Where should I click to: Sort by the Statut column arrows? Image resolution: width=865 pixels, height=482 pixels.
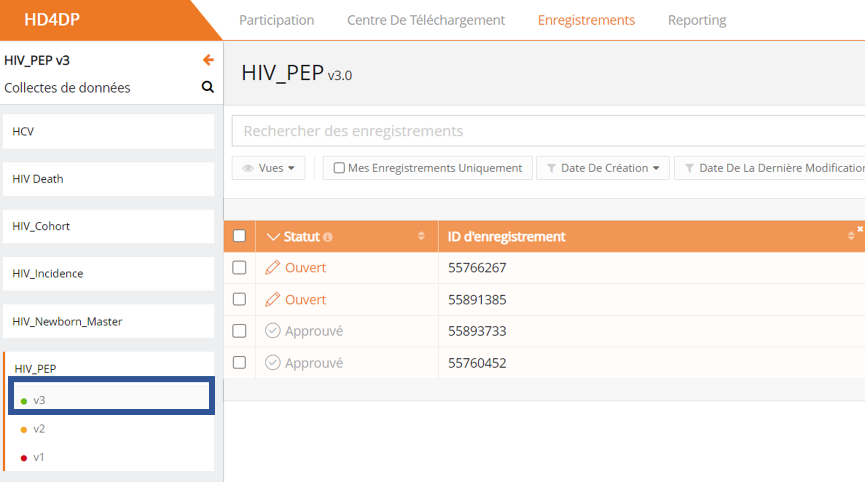(421, 236)
